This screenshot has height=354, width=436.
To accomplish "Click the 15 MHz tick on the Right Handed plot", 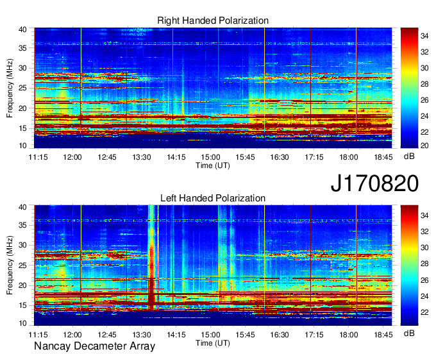I will [x=22, y=128].
